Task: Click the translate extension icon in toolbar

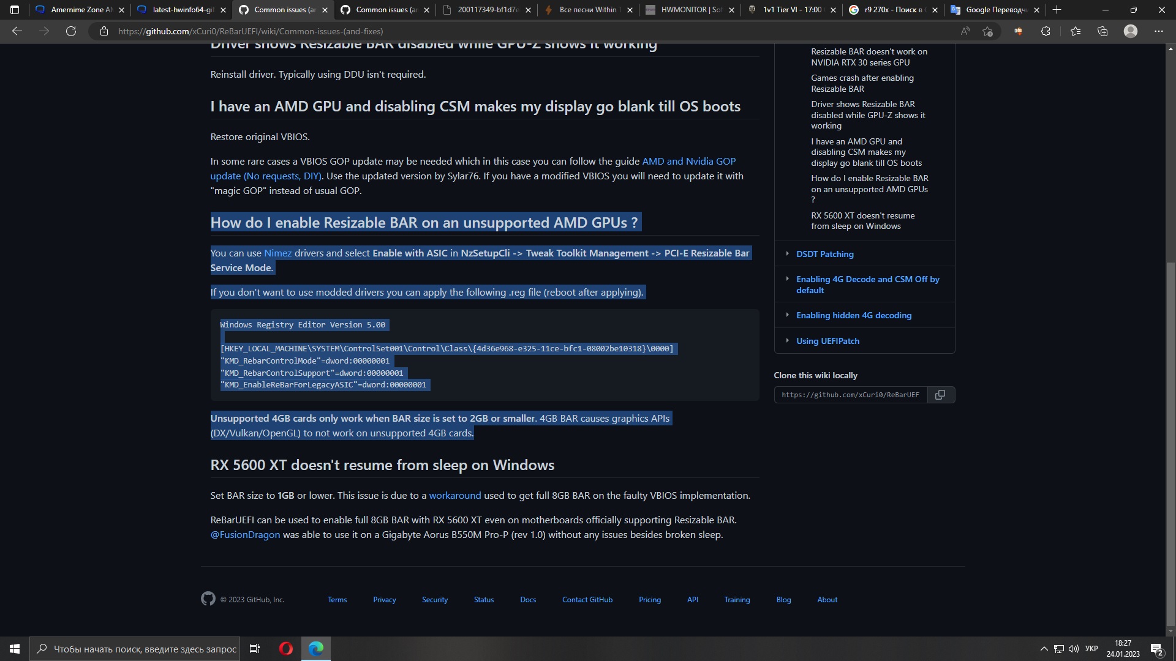Action: click(x=1019, y=31)
